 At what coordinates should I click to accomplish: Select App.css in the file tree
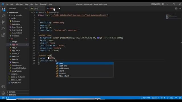(x=15, y=45)
